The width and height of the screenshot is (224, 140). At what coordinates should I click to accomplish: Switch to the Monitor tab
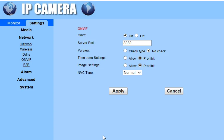click(x=14, y=23)
